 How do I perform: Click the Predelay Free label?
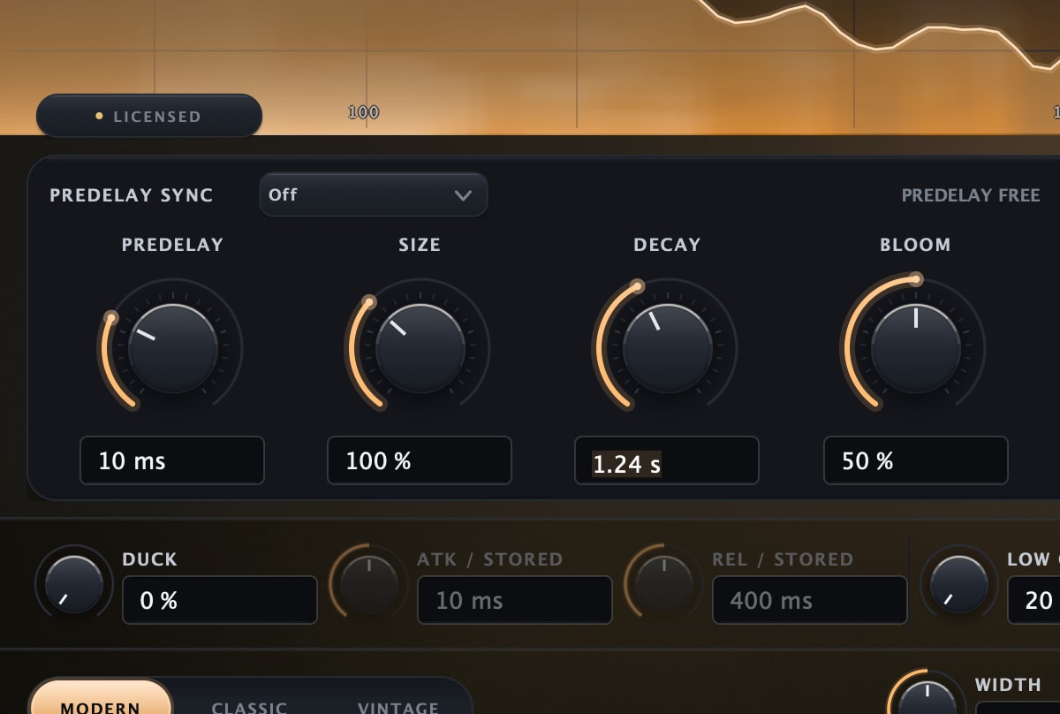point(971,195)
